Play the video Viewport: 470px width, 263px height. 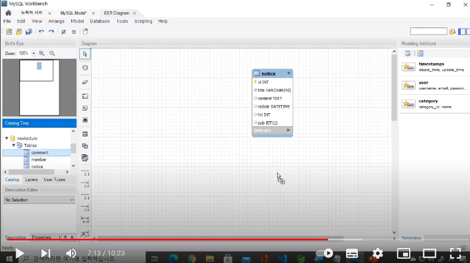20,253
